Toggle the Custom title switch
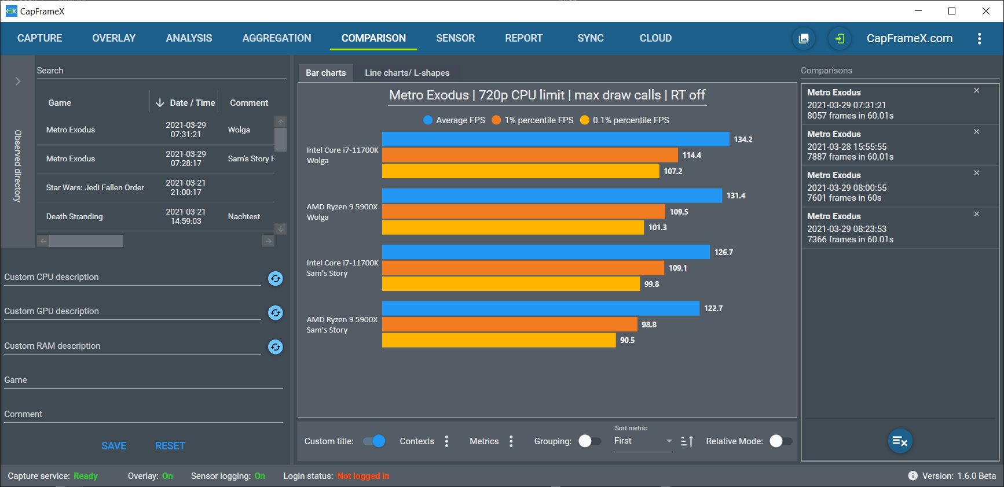The width and height of the screenshot is (1004, 487). 374,441
